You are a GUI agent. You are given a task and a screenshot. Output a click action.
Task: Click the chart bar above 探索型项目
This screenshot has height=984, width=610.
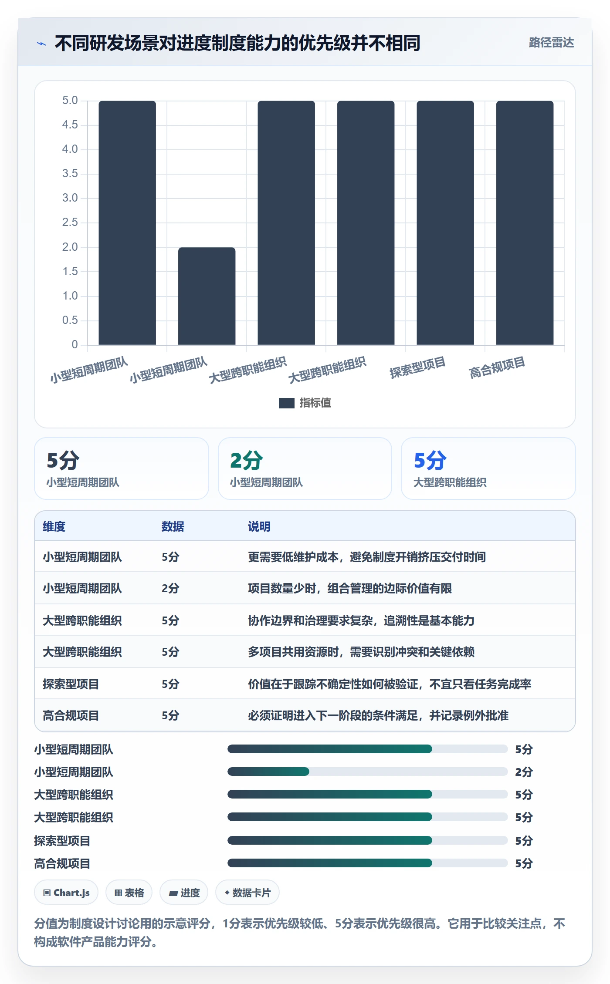point(445,223)
